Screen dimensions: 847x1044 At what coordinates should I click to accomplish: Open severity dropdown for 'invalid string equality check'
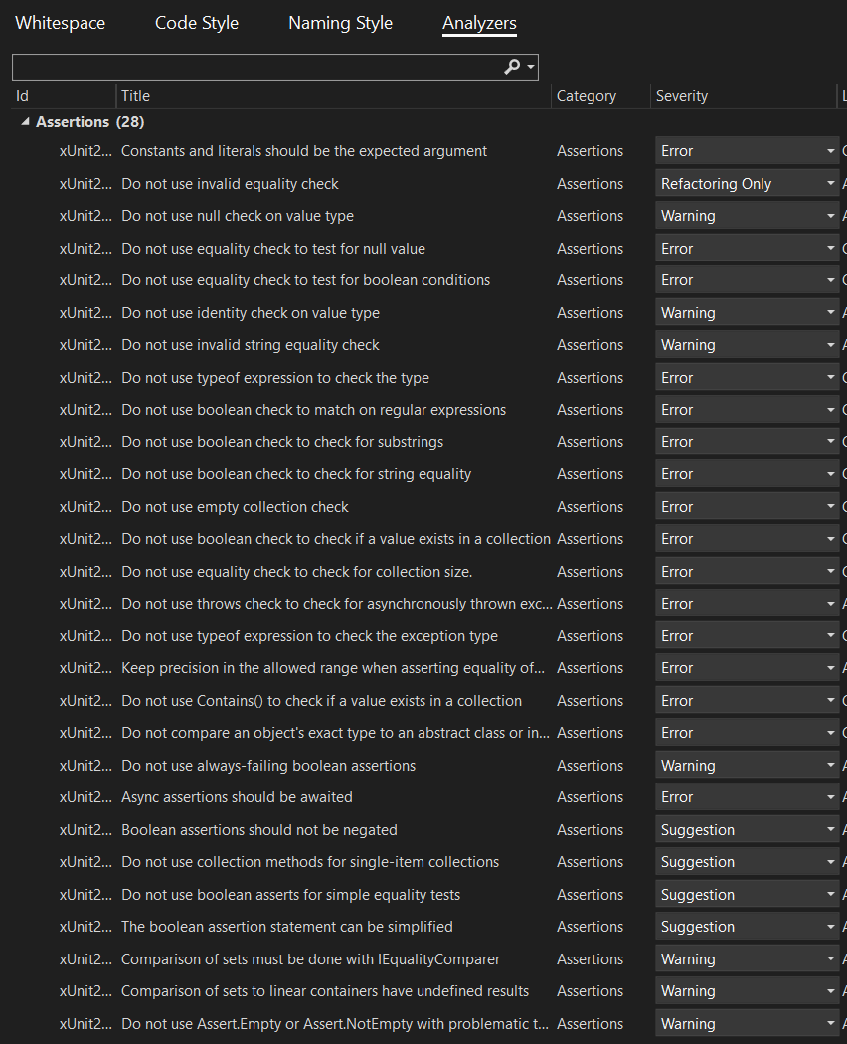coord(747,345)
